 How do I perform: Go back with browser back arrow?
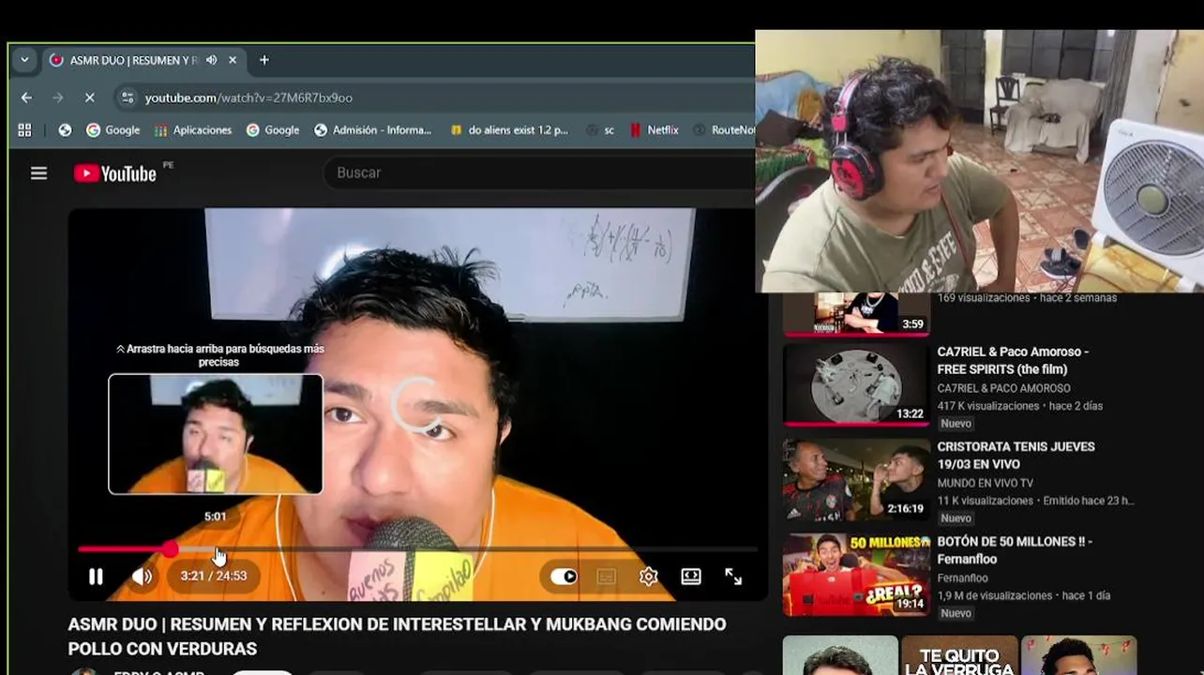tap(26, 97)
